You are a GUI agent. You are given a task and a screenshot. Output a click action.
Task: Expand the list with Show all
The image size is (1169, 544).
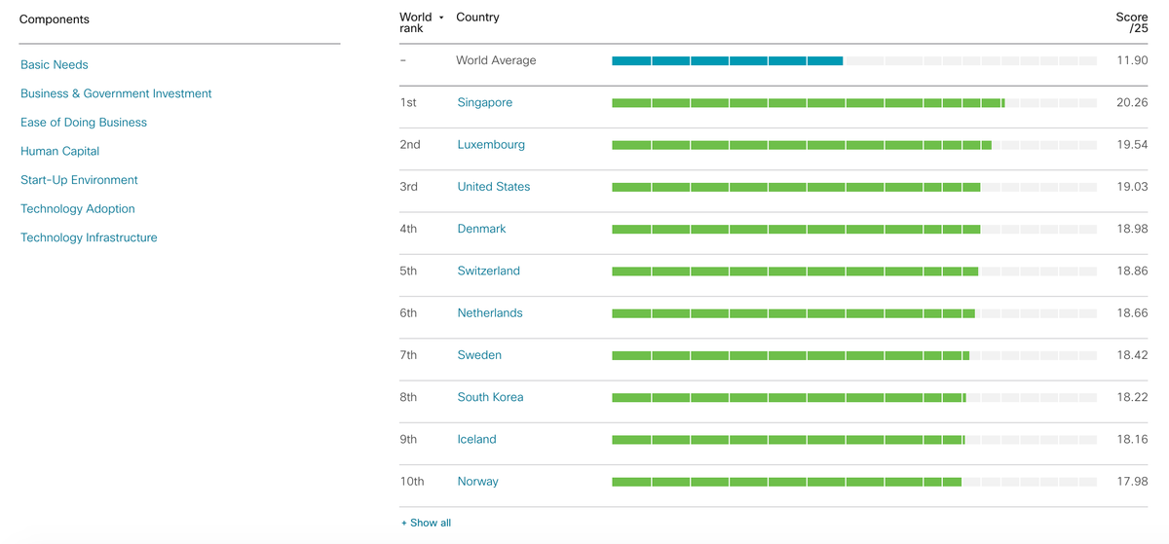[426, 523]
